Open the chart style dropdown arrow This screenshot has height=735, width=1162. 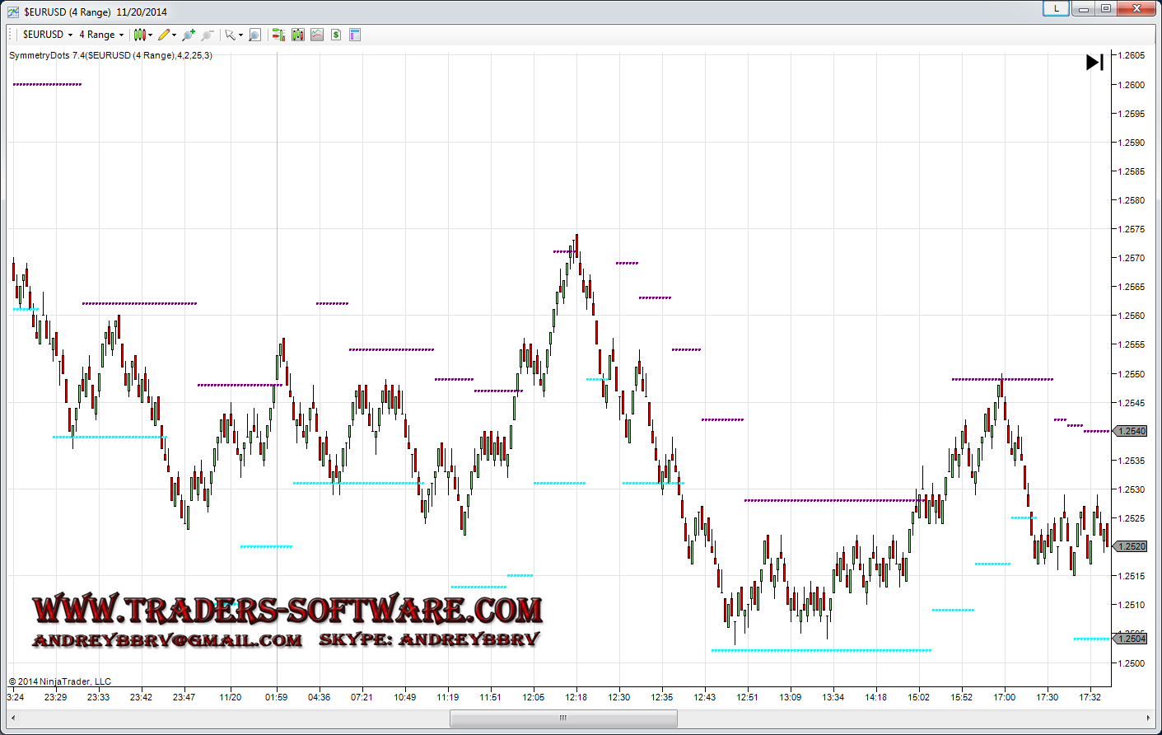150,35
